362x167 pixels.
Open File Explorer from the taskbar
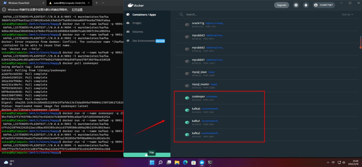[x=177, y=162]
